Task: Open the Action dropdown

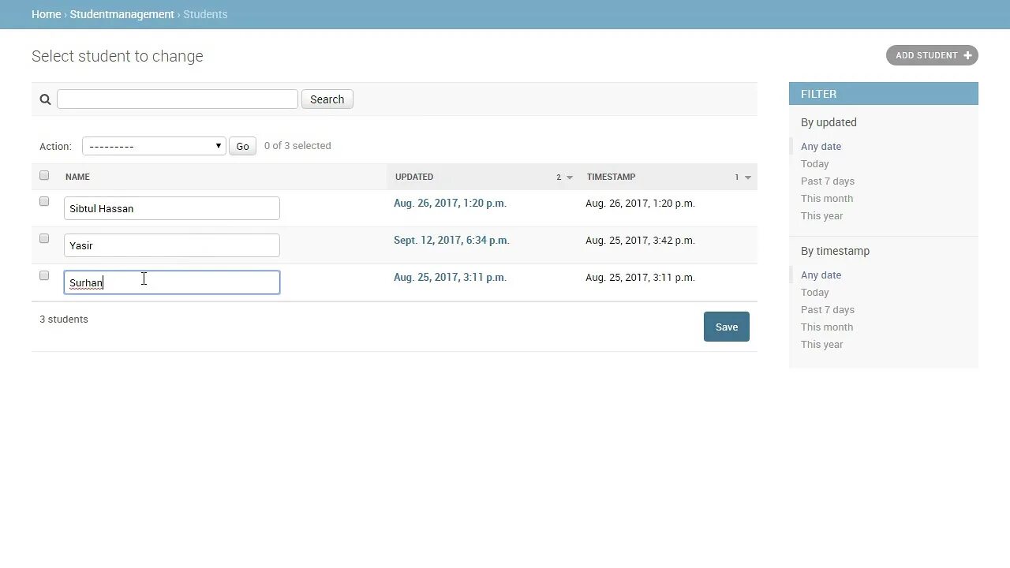Action: coord(154,146)
